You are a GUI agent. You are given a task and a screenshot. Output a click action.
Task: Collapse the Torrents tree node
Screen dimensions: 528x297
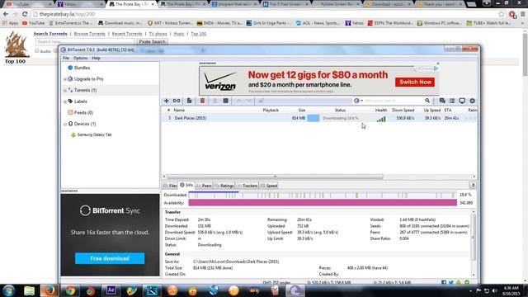pos(65,90)
